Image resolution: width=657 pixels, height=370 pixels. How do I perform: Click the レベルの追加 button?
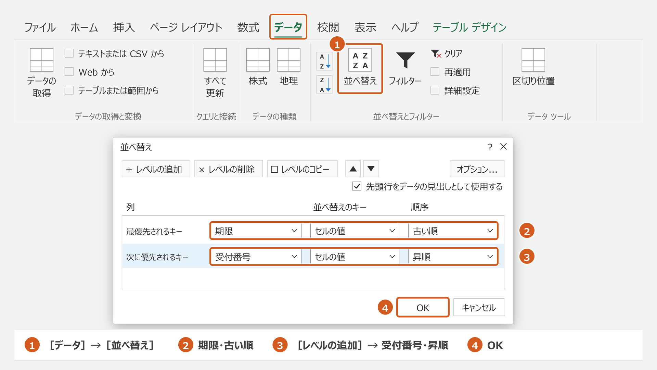(156, 169)
